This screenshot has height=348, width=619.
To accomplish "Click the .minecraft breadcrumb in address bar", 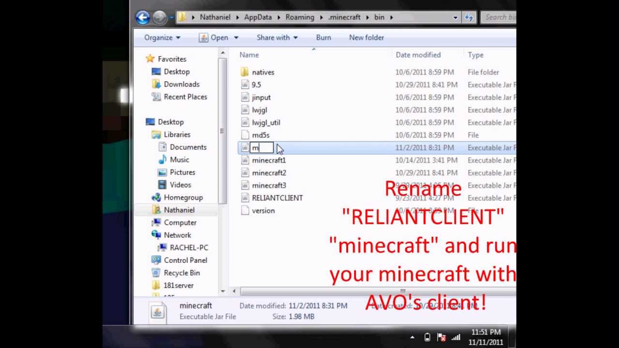I will coord(344,17).
